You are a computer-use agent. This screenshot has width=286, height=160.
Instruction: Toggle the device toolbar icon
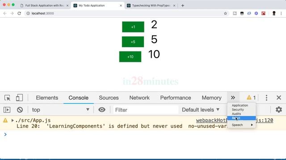(x=19, y=98)
